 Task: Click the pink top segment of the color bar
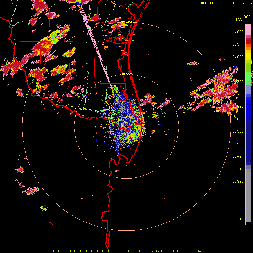pos(248,30)
